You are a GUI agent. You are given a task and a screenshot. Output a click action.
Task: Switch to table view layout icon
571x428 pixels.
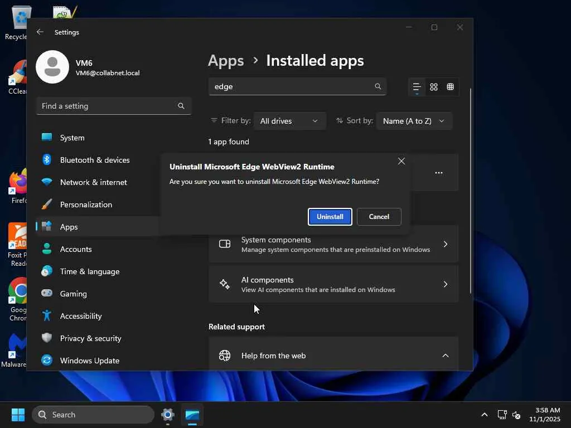coord(450,87)
